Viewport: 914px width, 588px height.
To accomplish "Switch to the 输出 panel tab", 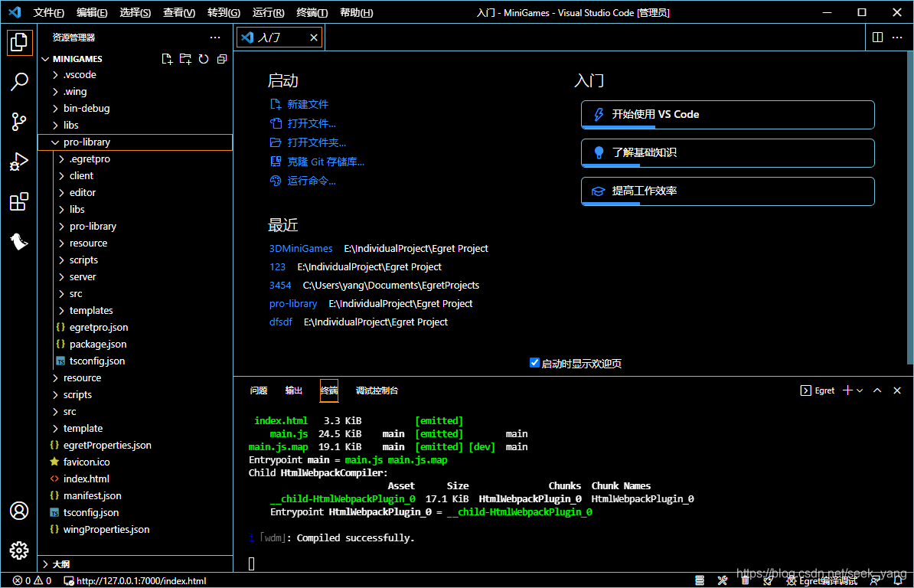I will pos(294,390).
